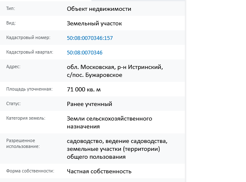Select the value 'Земельный участок'
This screenshot has width=246, height=182.
94,24
